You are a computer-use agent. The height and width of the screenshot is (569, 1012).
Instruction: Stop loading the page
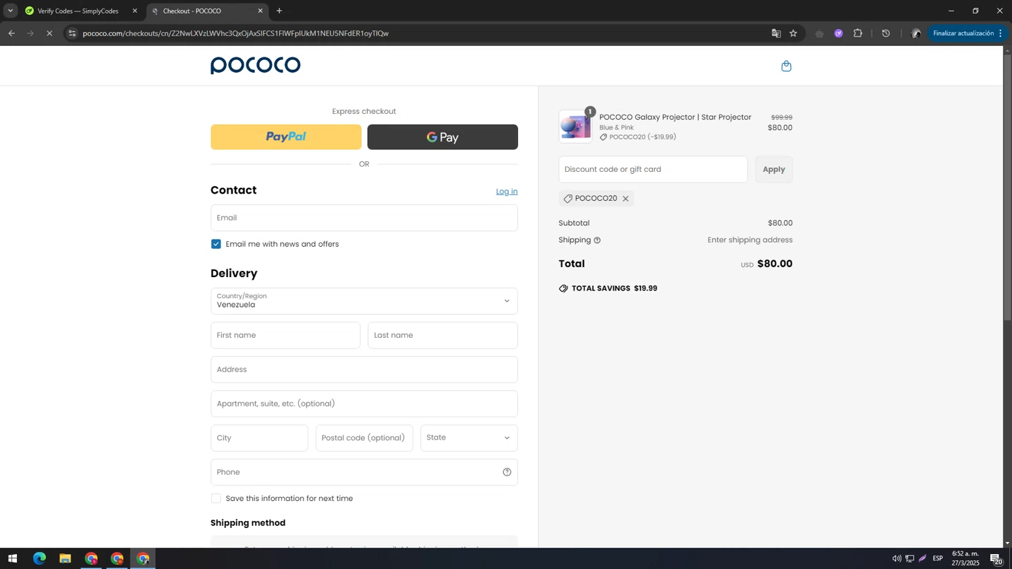click(x=49, y=33)
